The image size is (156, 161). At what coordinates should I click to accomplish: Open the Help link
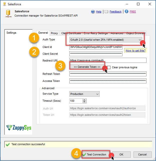(99, 12)
